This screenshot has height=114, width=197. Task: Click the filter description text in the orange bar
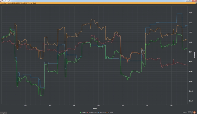(x=18, y=3)
